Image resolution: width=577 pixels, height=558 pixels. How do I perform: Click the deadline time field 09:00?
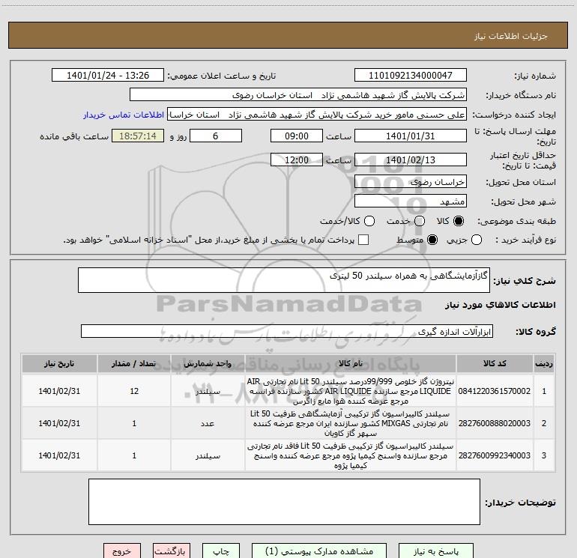point(297,136)
